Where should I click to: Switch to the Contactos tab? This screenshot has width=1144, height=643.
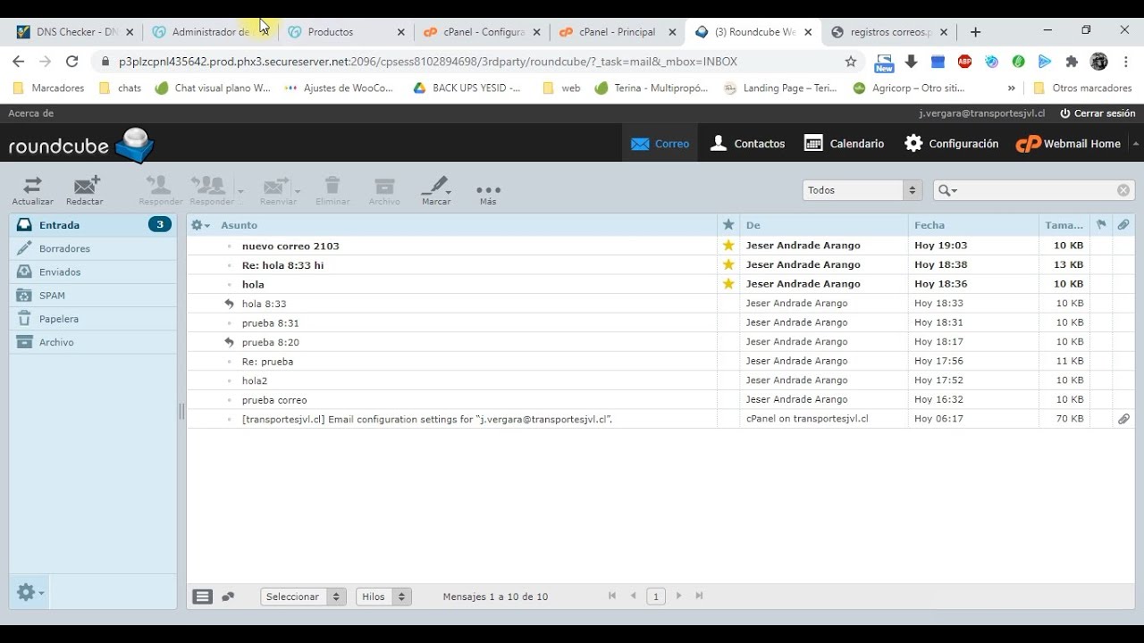747,144
